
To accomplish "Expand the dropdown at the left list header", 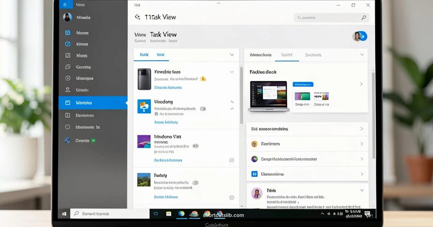I will (x=232, y=54).
